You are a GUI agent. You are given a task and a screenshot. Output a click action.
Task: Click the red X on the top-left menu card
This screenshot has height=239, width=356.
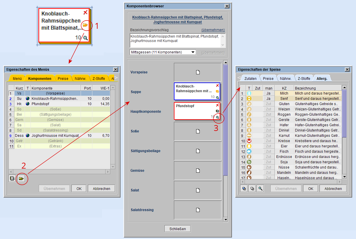click(85, 12)
